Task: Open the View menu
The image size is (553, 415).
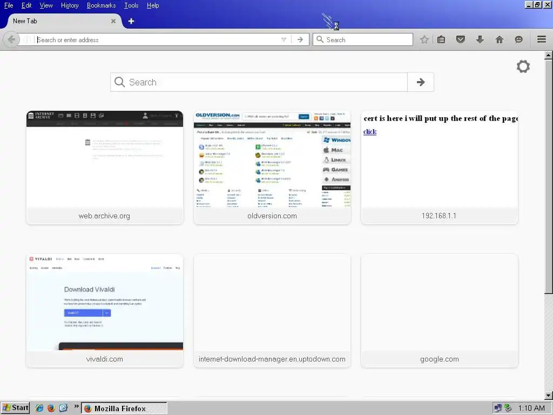Action: click(x=46, y=5)
